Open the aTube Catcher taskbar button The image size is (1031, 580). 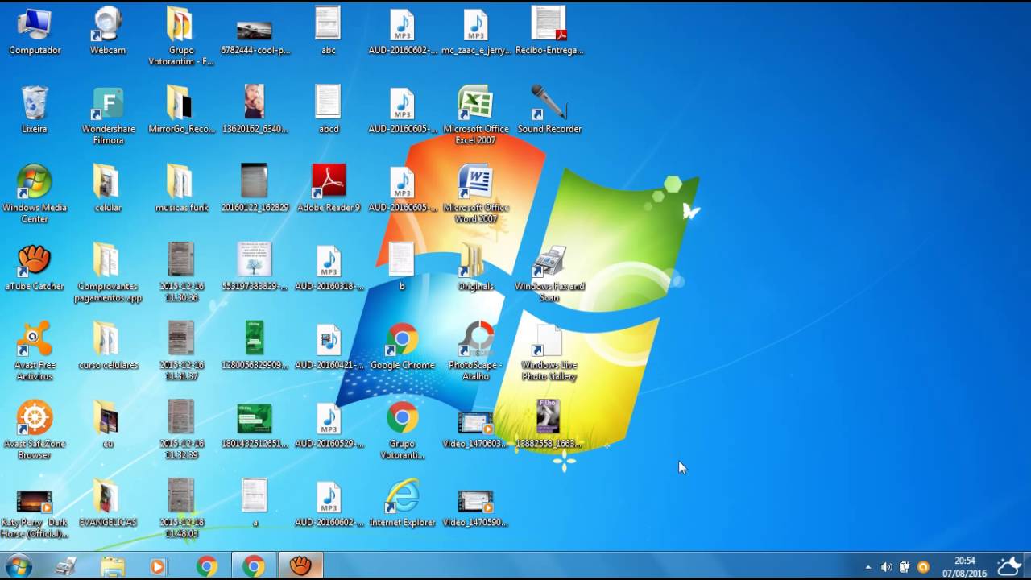coord(300,566)
